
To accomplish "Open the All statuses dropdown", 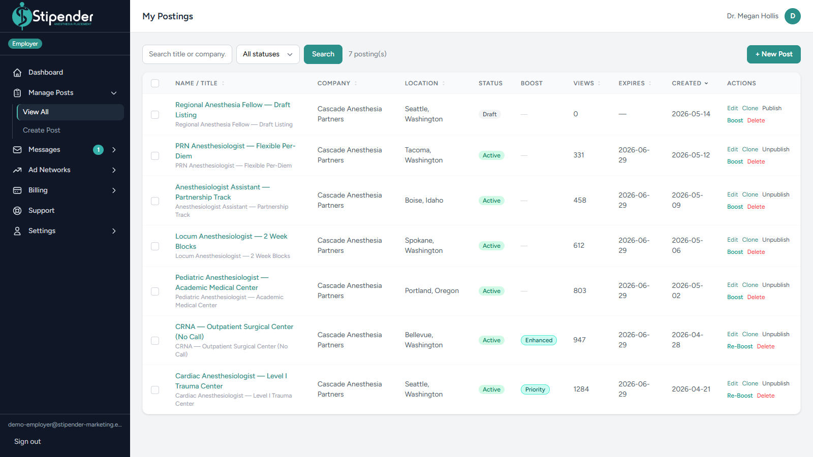I will (268, 54).
